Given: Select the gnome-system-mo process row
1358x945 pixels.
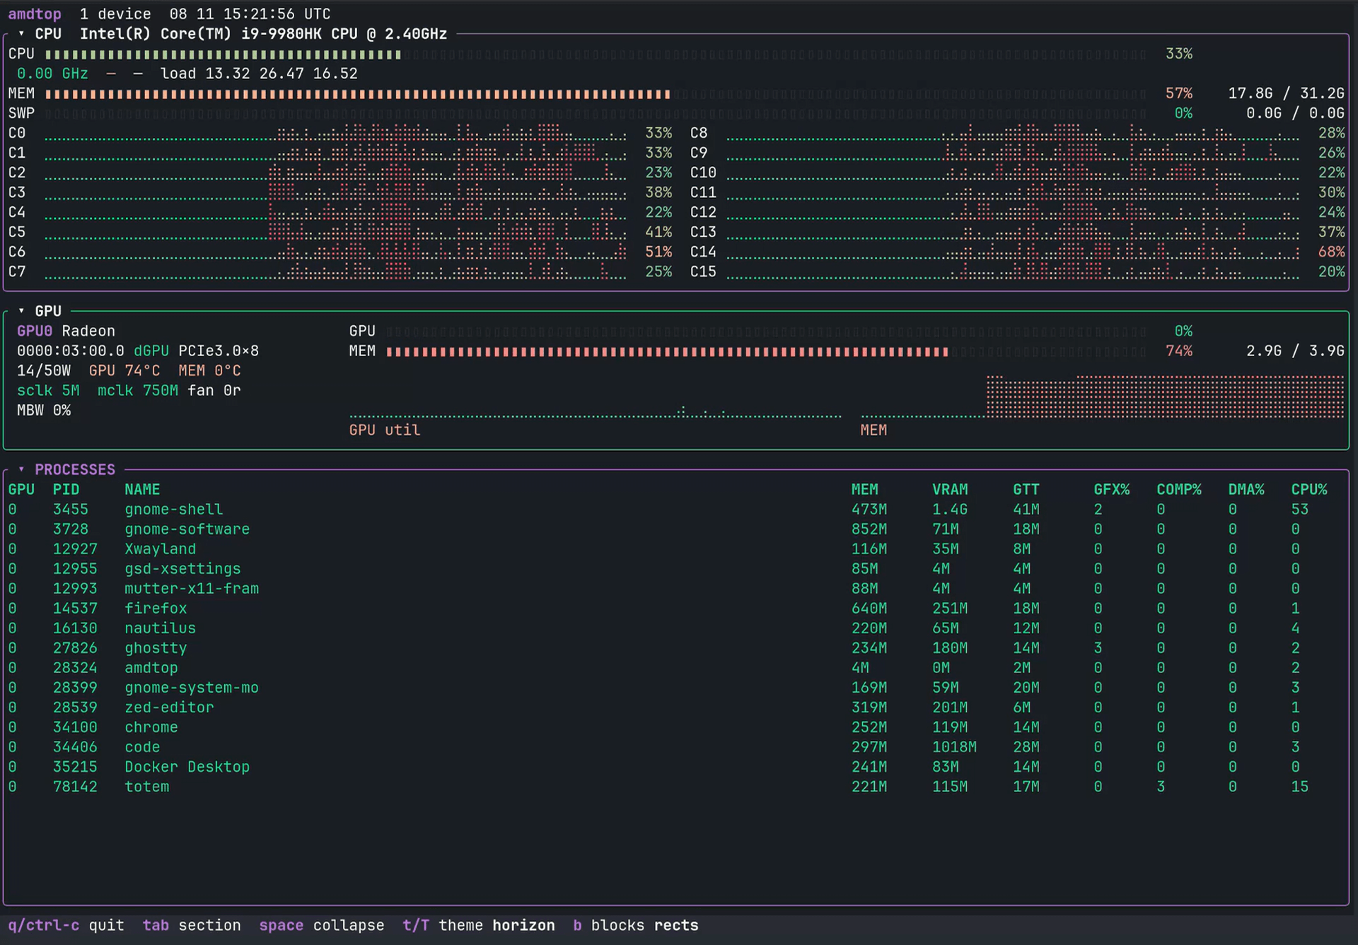Looking at the screenshot, I should pos(675,688).
